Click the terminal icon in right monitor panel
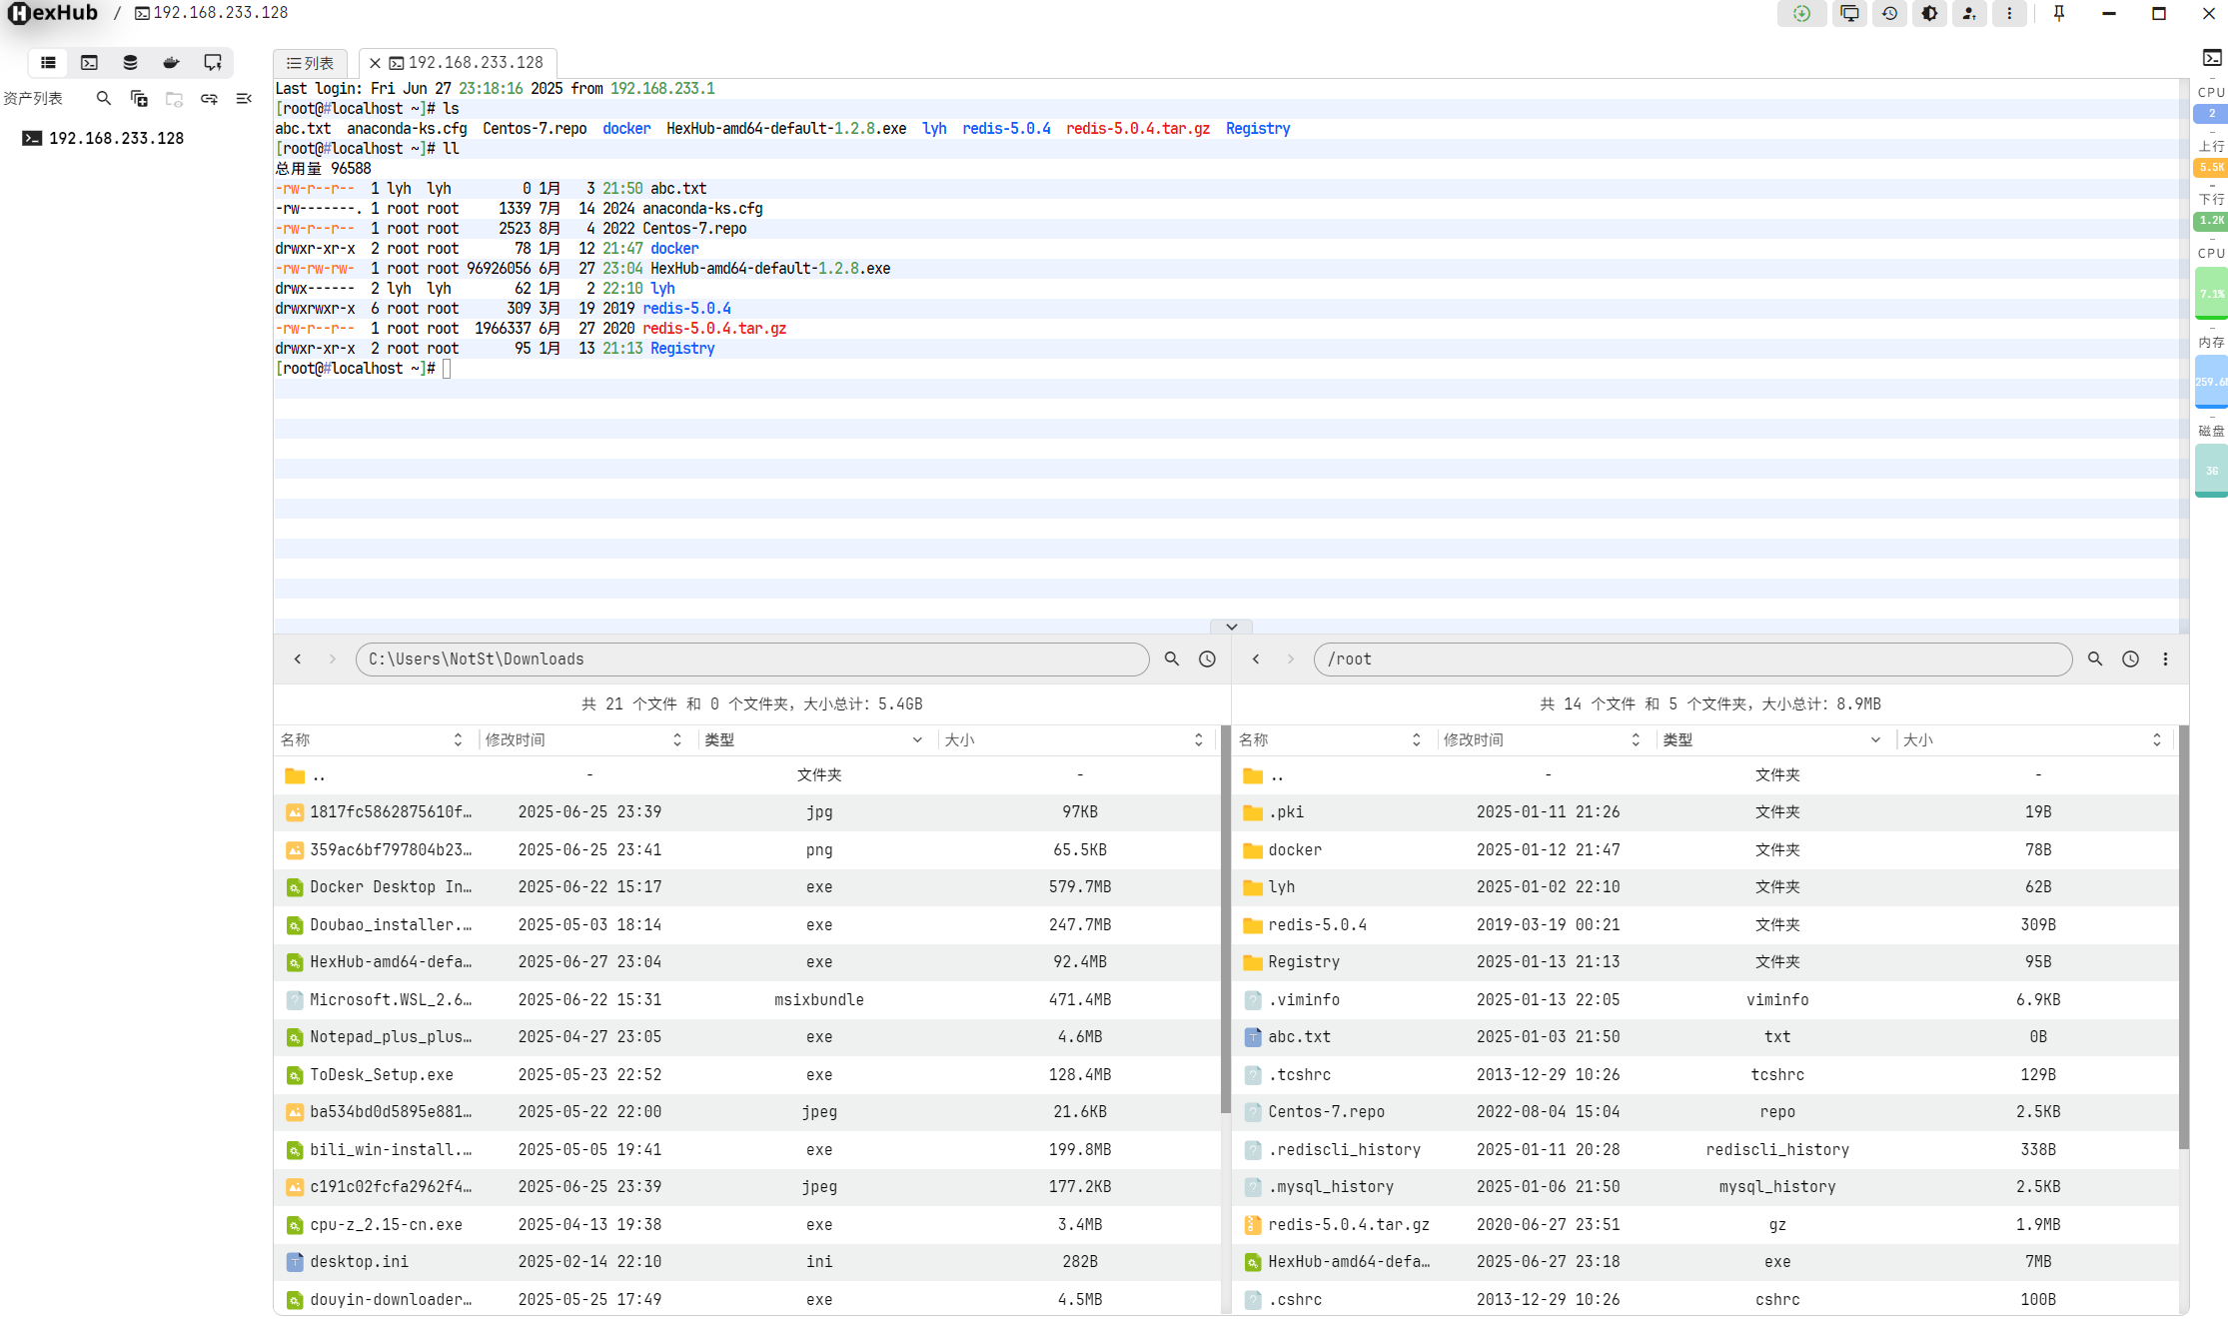This screenshot has width=2228, height=1325. click(x=2212, y=58)
